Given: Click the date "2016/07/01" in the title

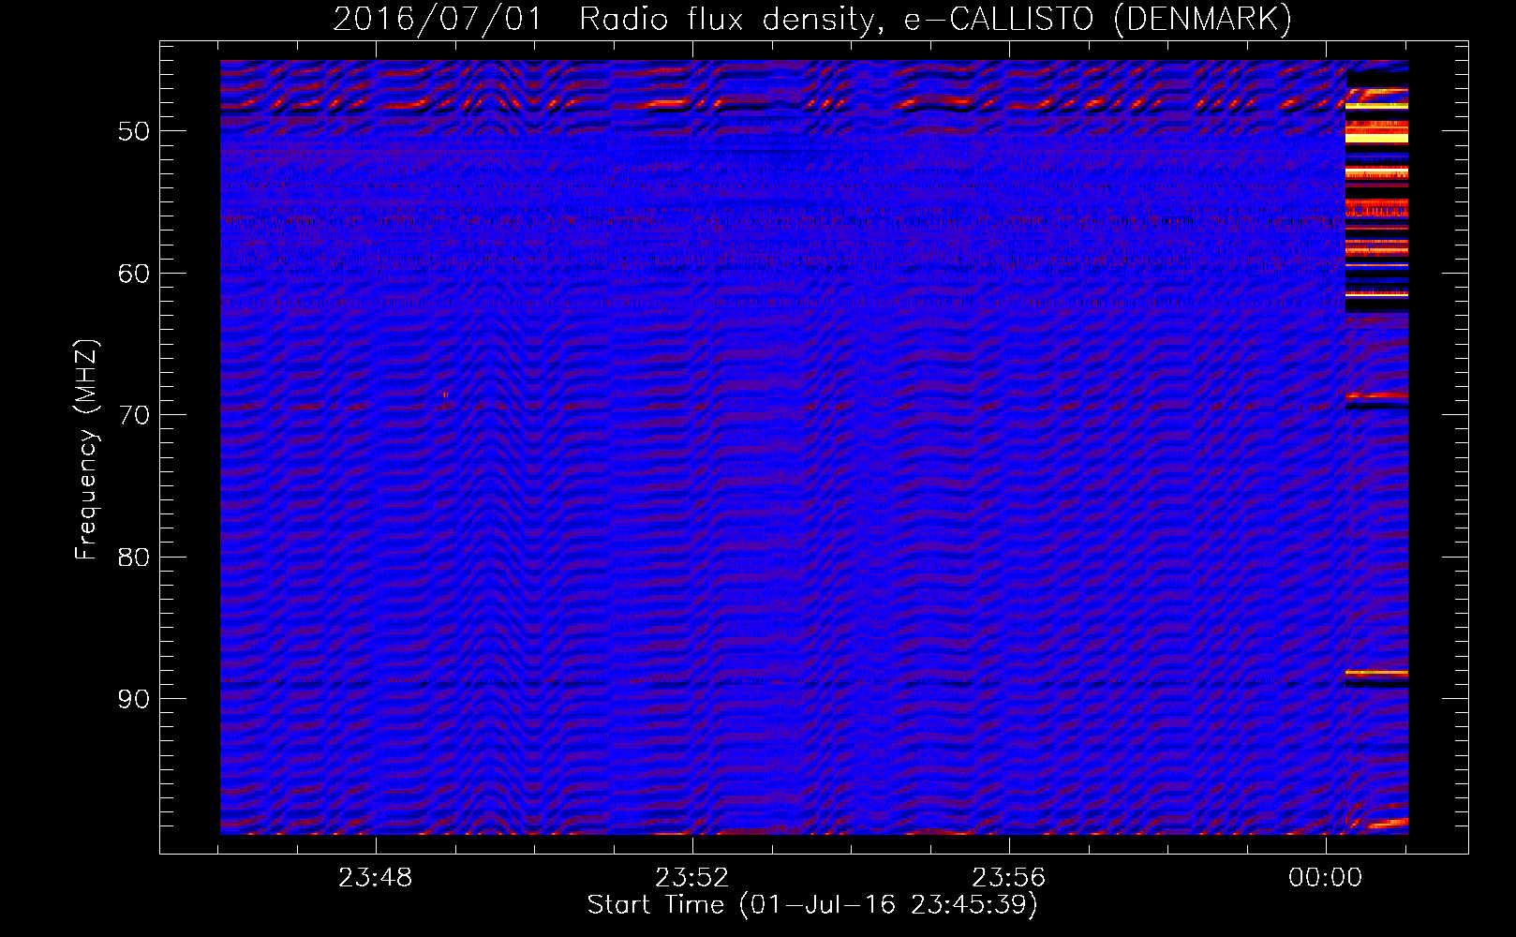Looking at the screenshot, I should pos(438,19).
